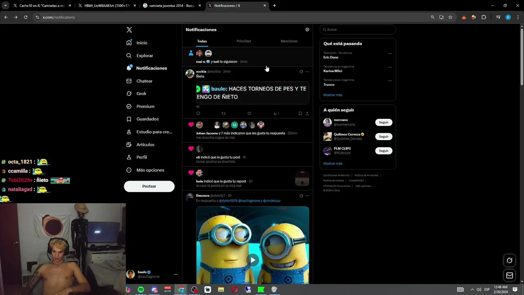Play the Minions video
The height and width of the screenshot is (295, 524).
[x=253, y=260]
